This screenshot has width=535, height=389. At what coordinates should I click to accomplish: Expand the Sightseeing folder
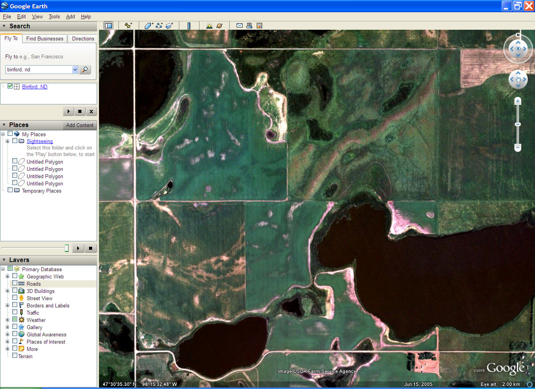pyautogui.click(x=7, y=141)
